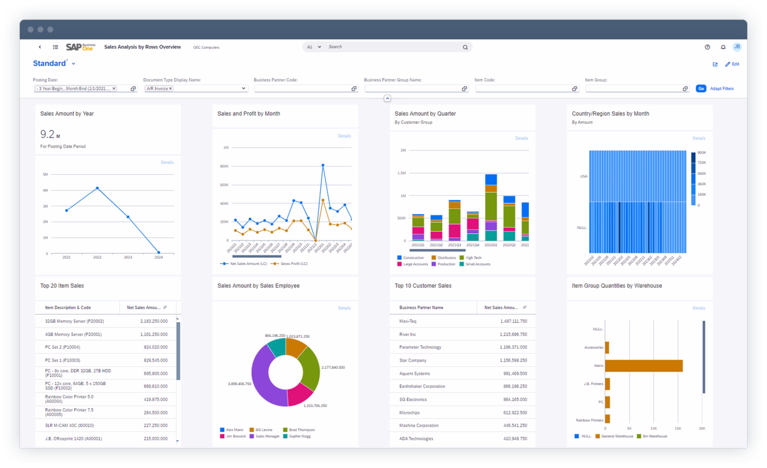
Task: Open the Document Type Display Name dropdown
Action: [x=243, y=89]
